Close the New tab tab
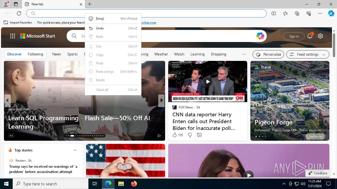Screen dimensions: 337x189 tap(81, 4)
